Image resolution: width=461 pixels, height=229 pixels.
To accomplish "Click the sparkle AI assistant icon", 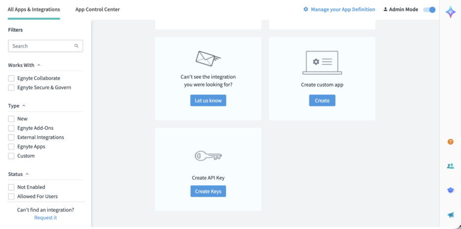I will [450, 12].
